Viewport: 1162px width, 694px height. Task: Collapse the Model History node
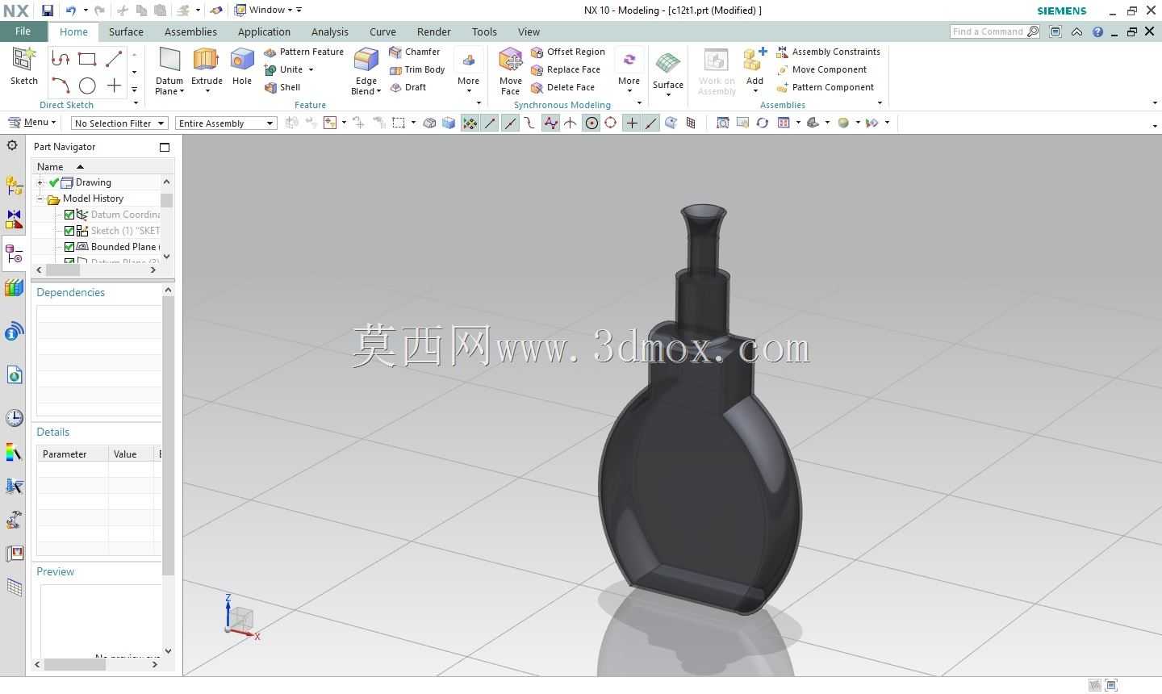[x=40, y=199]
